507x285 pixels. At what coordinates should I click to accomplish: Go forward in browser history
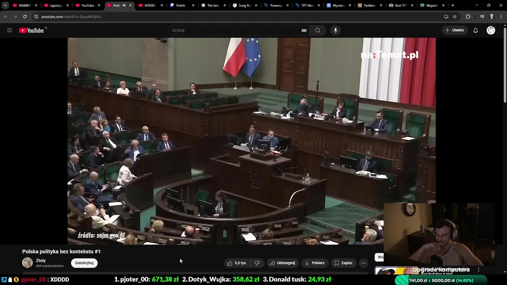click(x=15, y=17)
